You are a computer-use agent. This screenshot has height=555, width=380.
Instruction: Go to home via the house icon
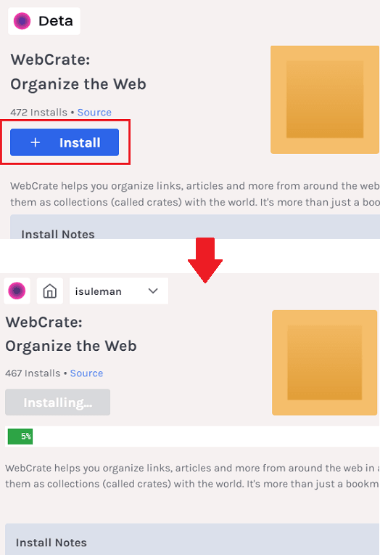click(50, 291)
